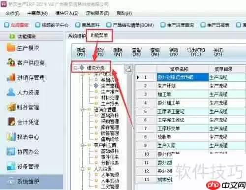The image size is (246, 190).
Task: Open the 主菜单(M) menu
Action: click(x=37, y=13)
